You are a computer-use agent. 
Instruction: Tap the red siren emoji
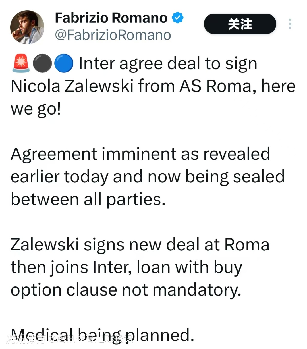pos(21,63)
